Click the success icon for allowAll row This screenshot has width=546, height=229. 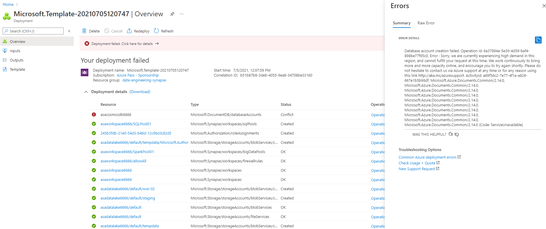point(94,161)
